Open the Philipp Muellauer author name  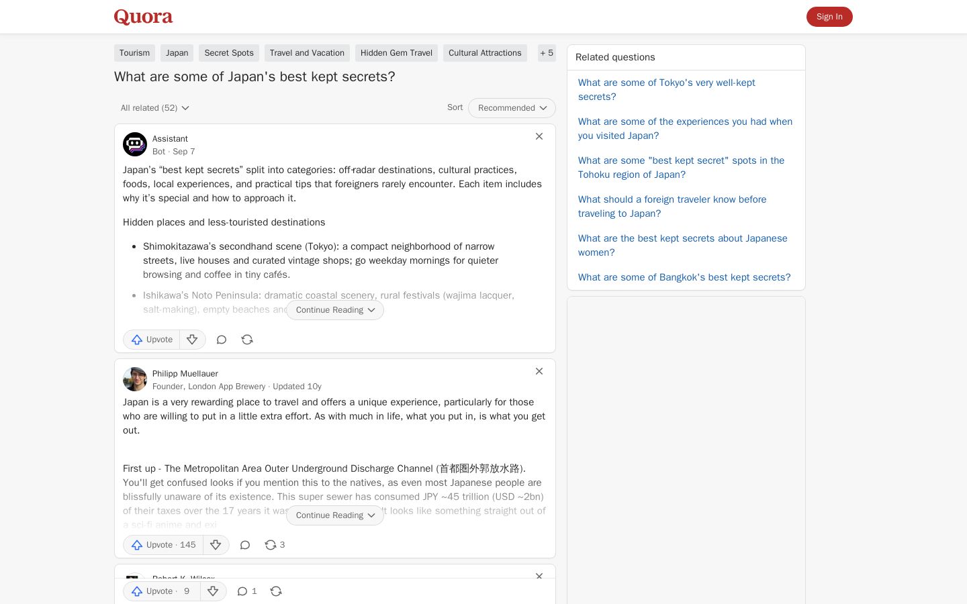[x=185, y=374]
